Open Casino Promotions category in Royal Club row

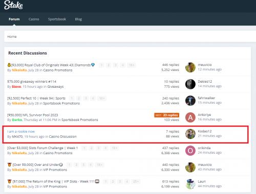[58, 70]
